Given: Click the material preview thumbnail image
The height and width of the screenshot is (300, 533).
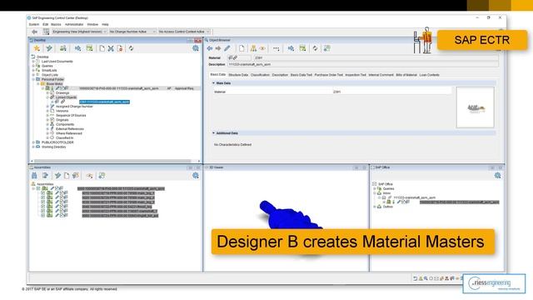Looking at the screenshot, I should [x=476, y=107].
